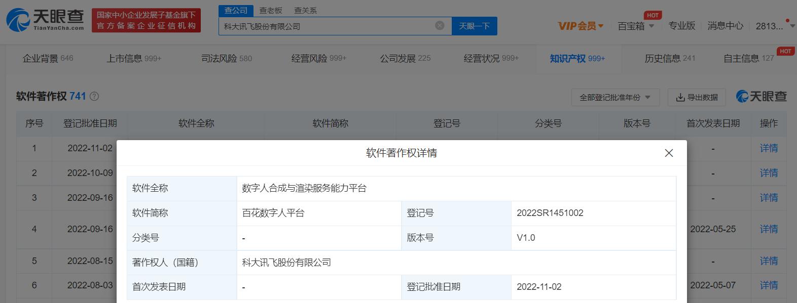
Task: Click registration number 2022SR1451002
Action: tap(550, 213)
